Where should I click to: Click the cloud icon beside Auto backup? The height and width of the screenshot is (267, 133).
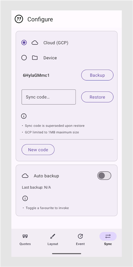(x=25, y=176)
